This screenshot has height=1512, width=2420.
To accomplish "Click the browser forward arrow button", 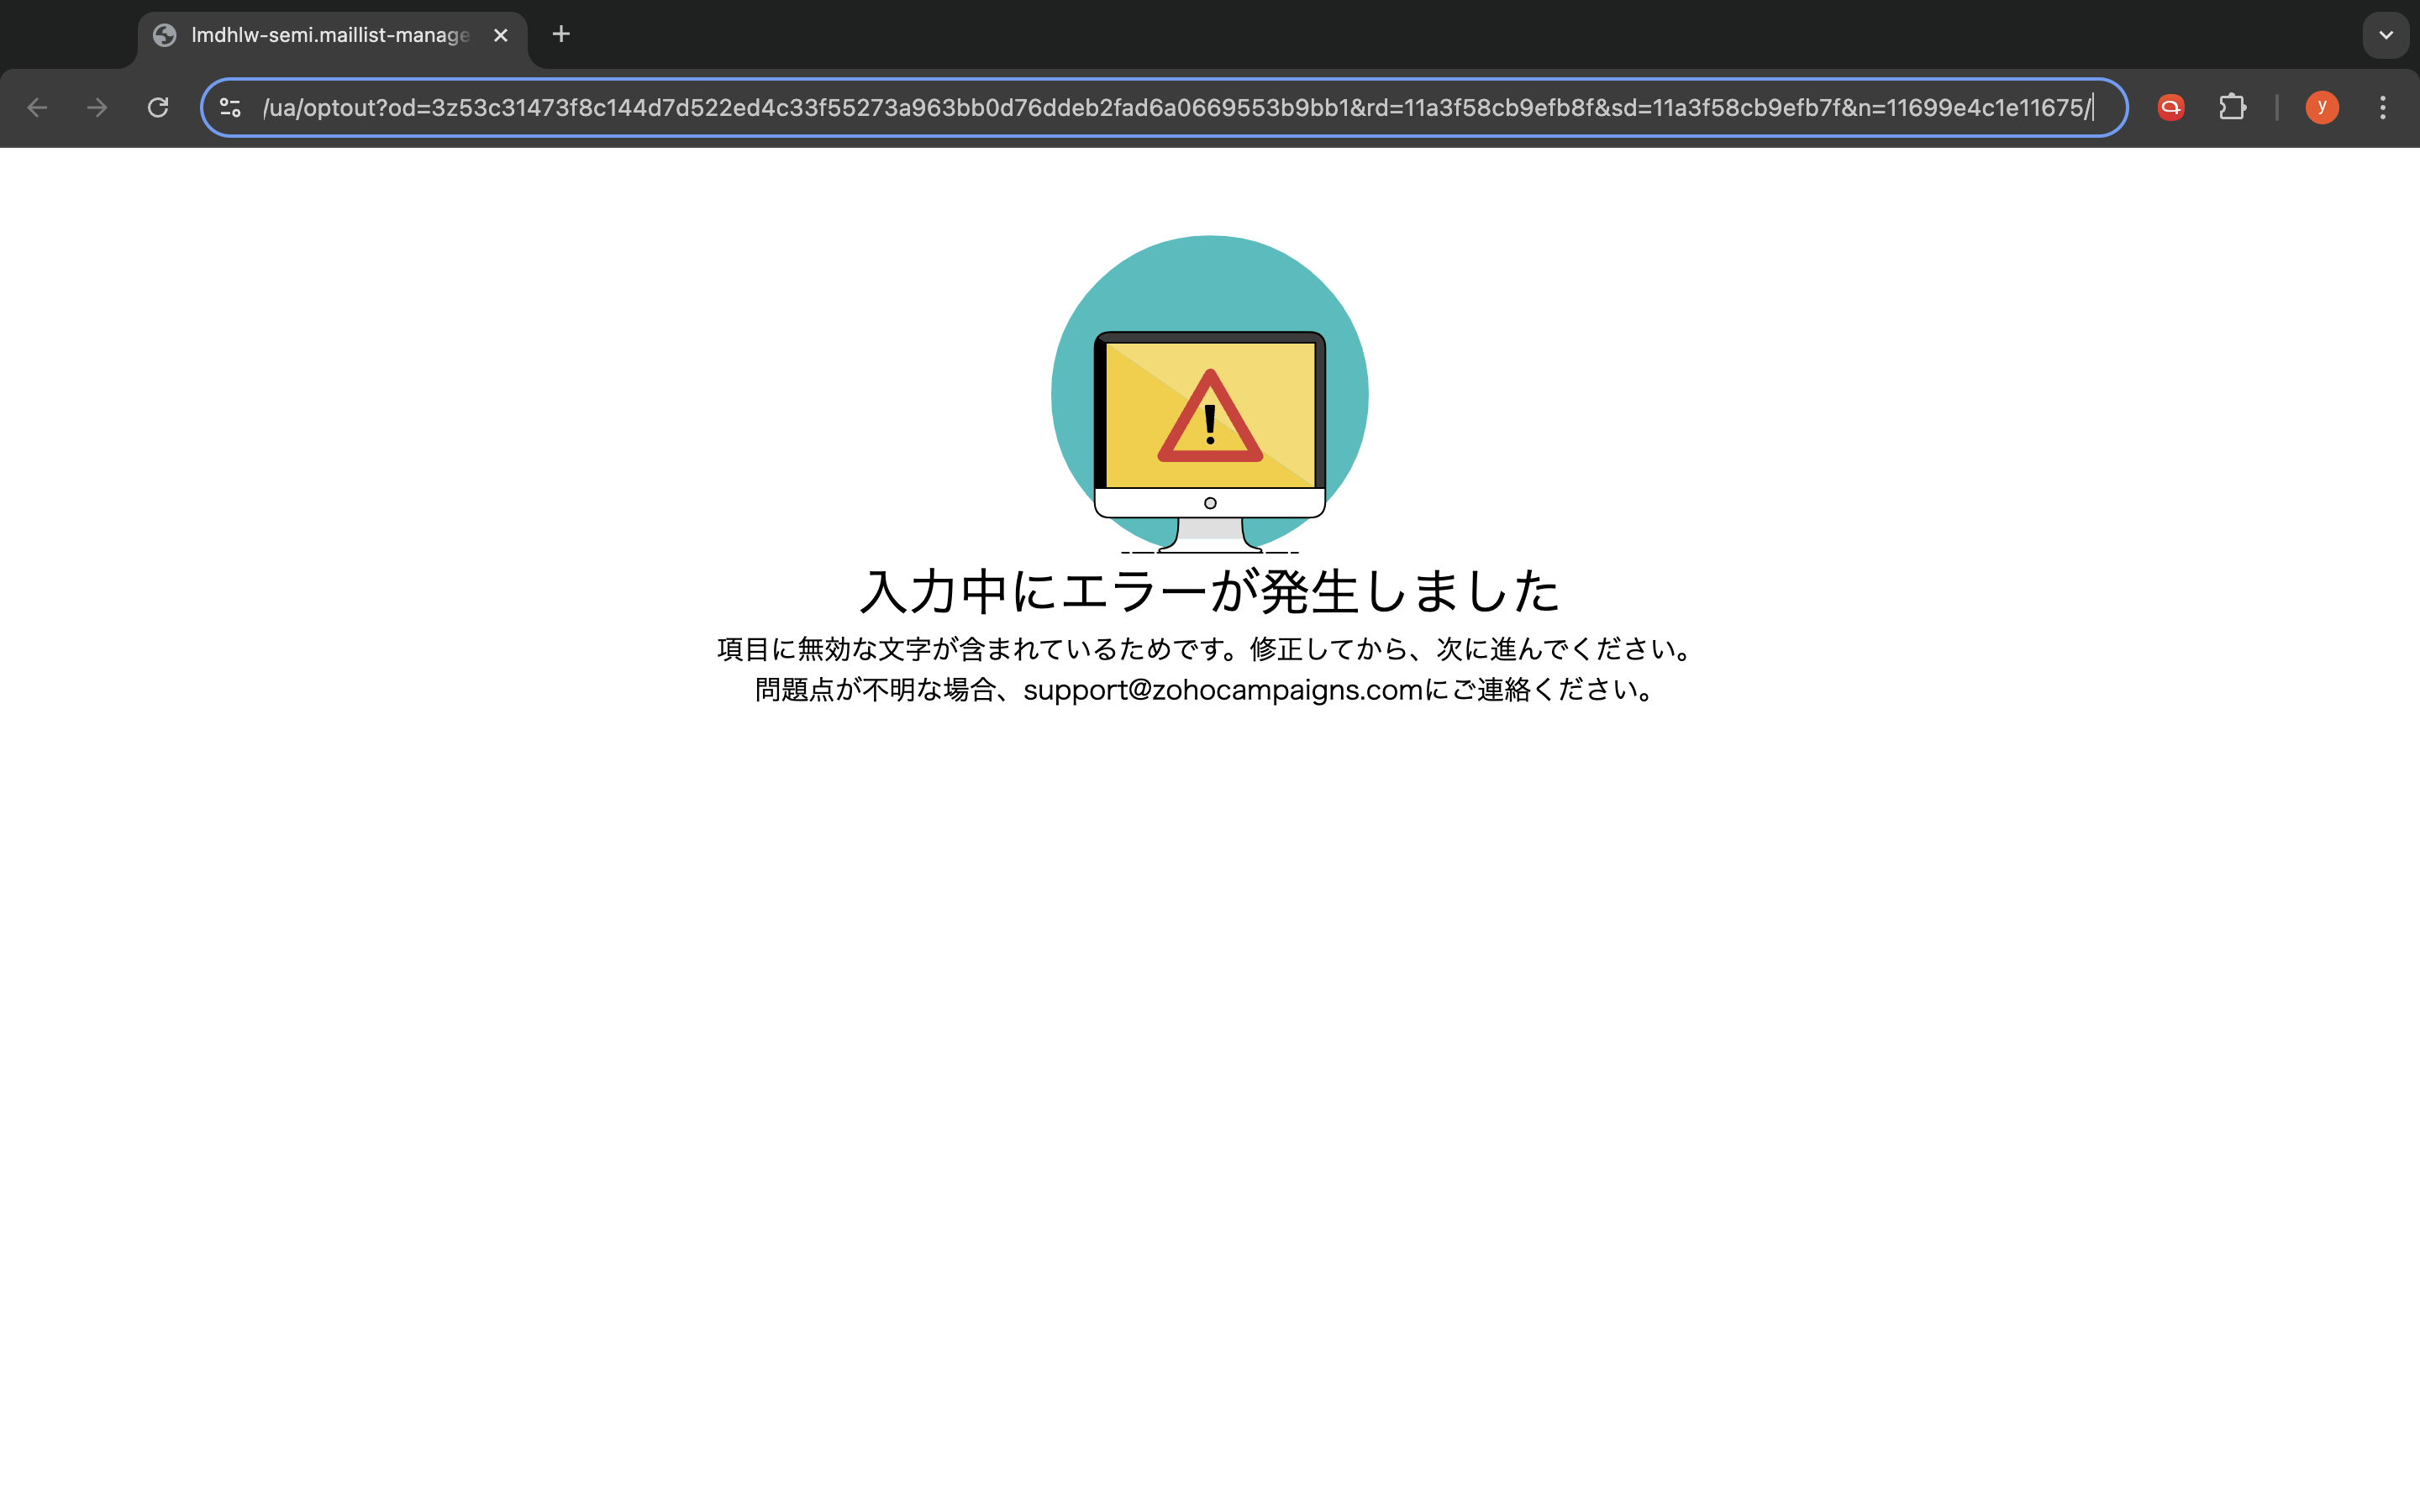I will [x=97, y=108].
